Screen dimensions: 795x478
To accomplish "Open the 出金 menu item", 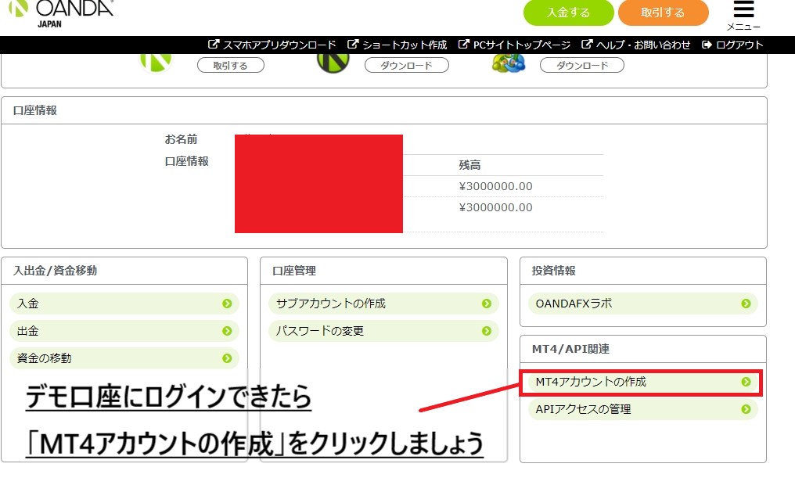I will [x=124, y=330].
